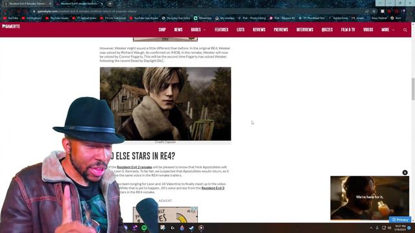The image size is (415, 233).
Task: Open the My overlays bookmark
Action: 225,18
